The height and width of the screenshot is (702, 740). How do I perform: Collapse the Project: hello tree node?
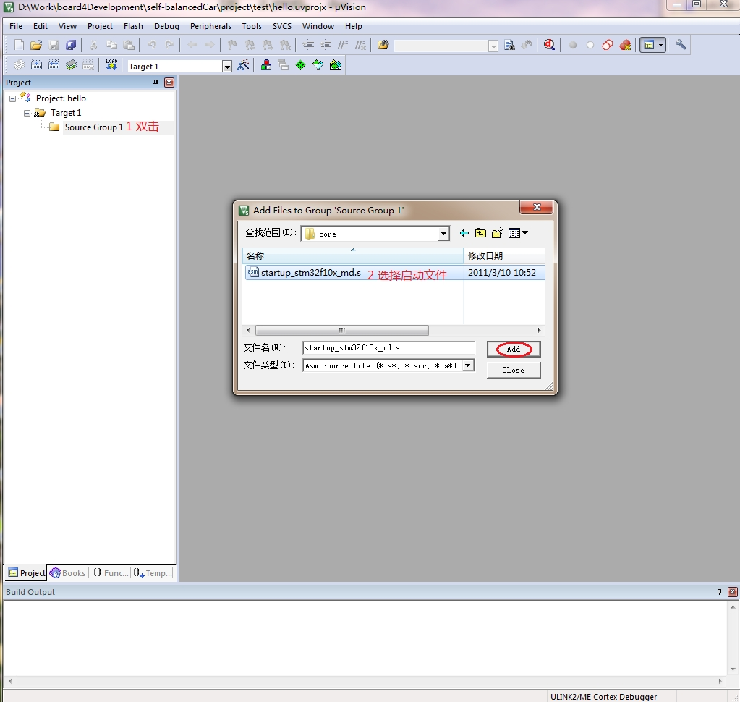[13, 98]
